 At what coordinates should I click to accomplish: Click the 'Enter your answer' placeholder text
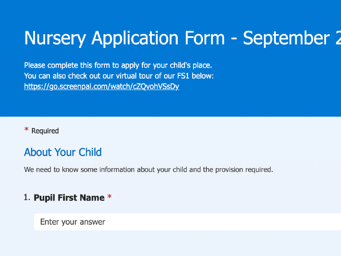72,222
